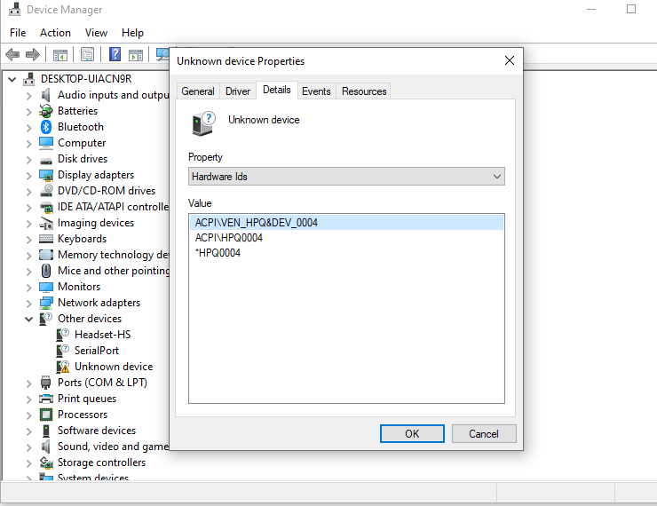Click the IDE ATA/ATAPI controllers icon
The height and width of the screenshot is (506, 657).
coord(45,207)
